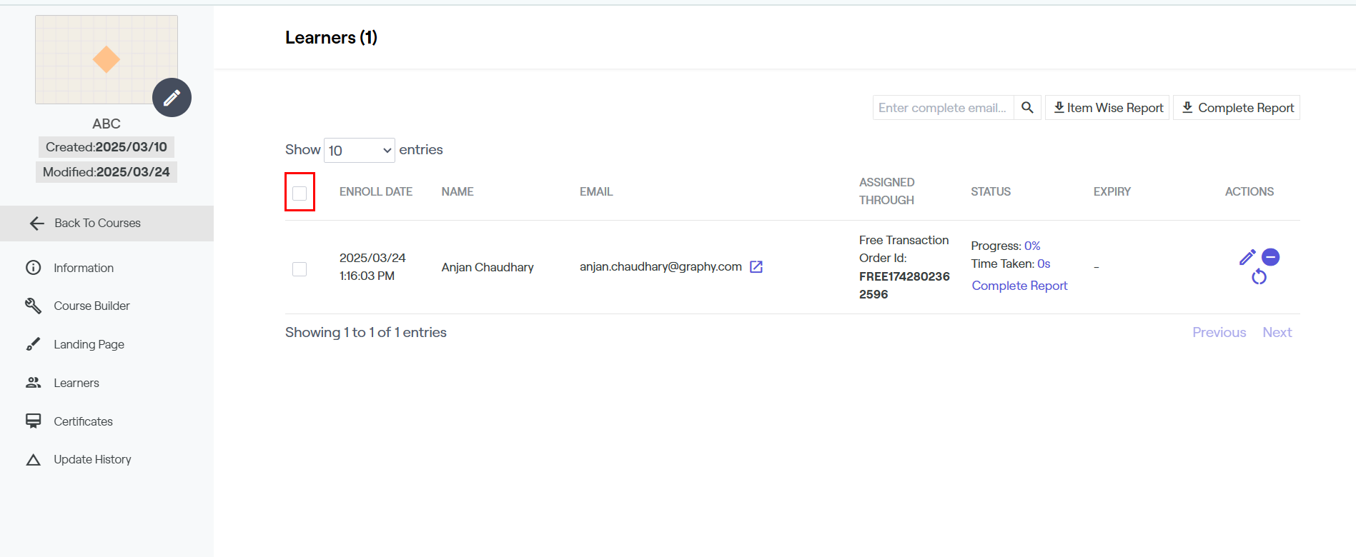Open Update History in the sidebar
Image resolution: width=1356 pixels, height=557 pixels.
click(92, 459)
